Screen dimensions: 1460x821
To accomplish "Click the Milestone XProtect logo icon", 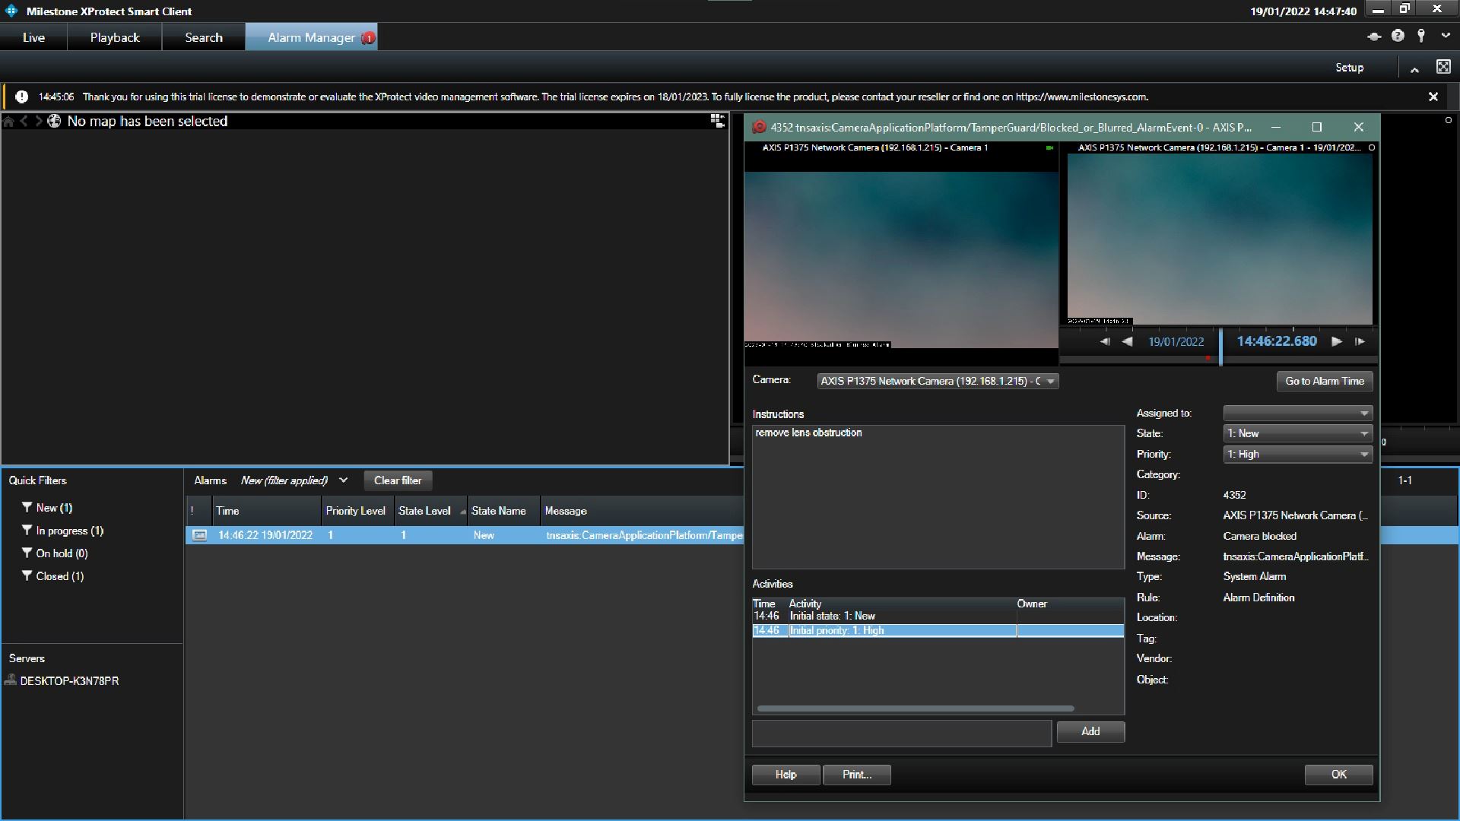I will (x=11, y=11).
